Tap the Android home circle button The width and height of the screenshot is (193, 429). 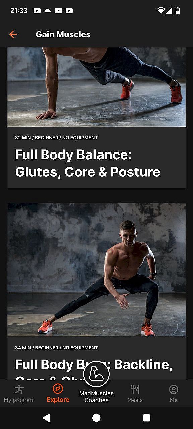96,418
